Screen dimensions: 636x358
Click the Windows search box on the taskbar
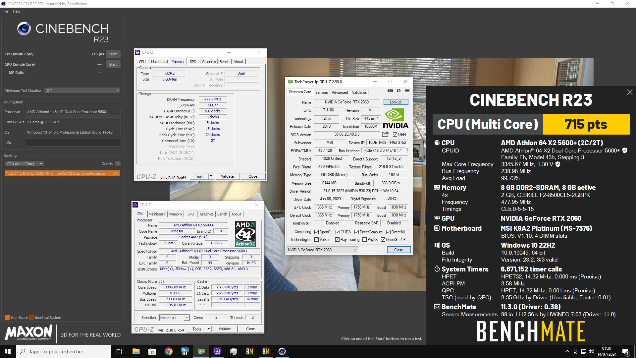[x=64, y=351]
